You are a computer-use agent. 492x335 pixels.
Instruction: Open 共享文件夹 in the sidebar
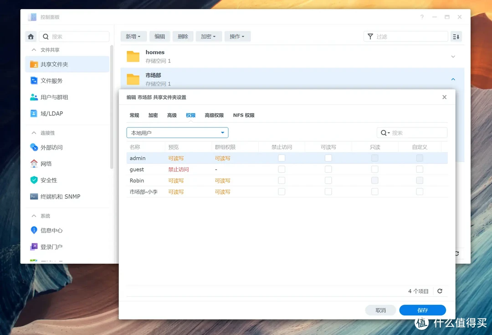(x=54, y=65)
